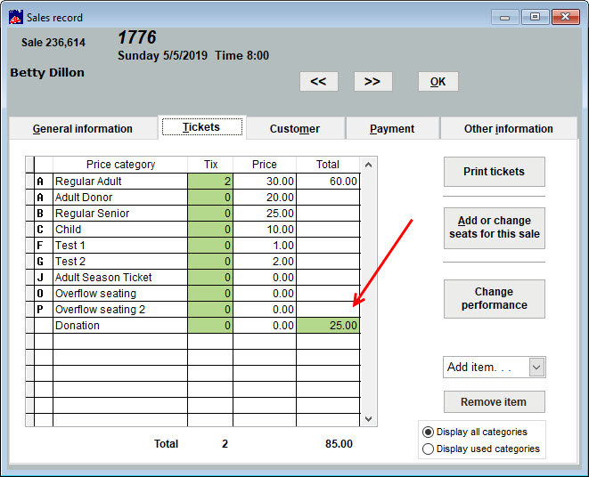Click Tix cell for Regular Adult
This screenshot has width=589, height=477.
pos(210,182)
